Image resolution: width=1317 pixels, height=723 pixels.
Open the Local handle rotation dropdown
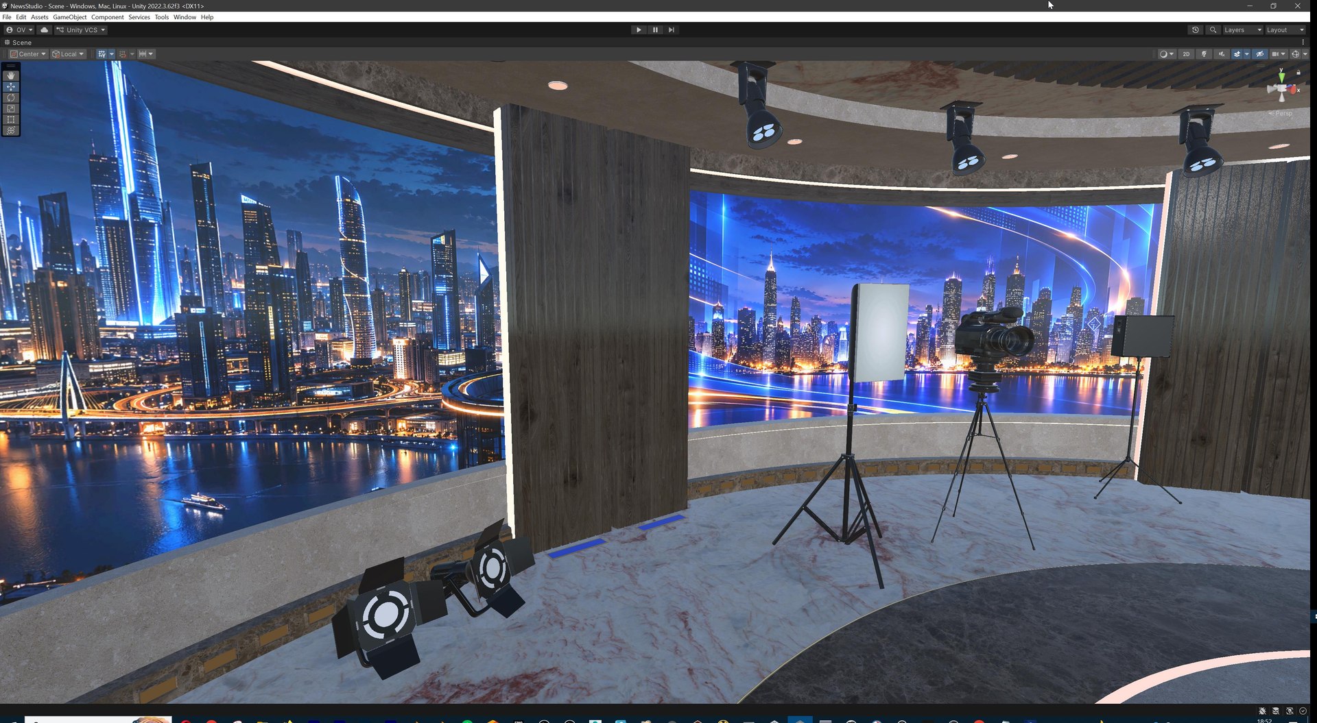coord(68,54)
